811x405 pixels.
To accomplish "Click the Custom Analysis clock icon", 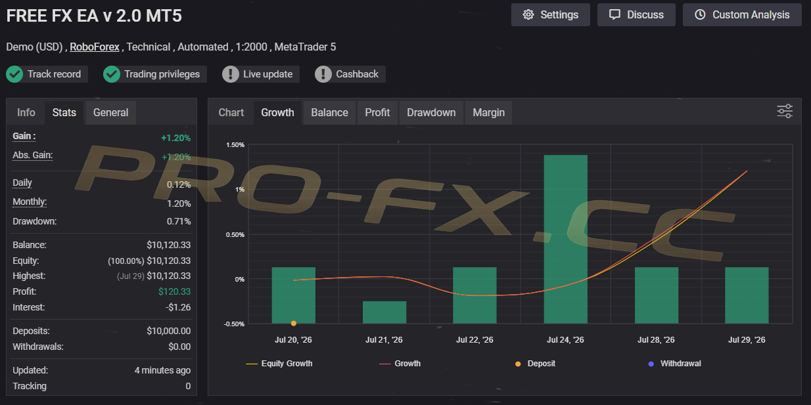I will point(700,14).
